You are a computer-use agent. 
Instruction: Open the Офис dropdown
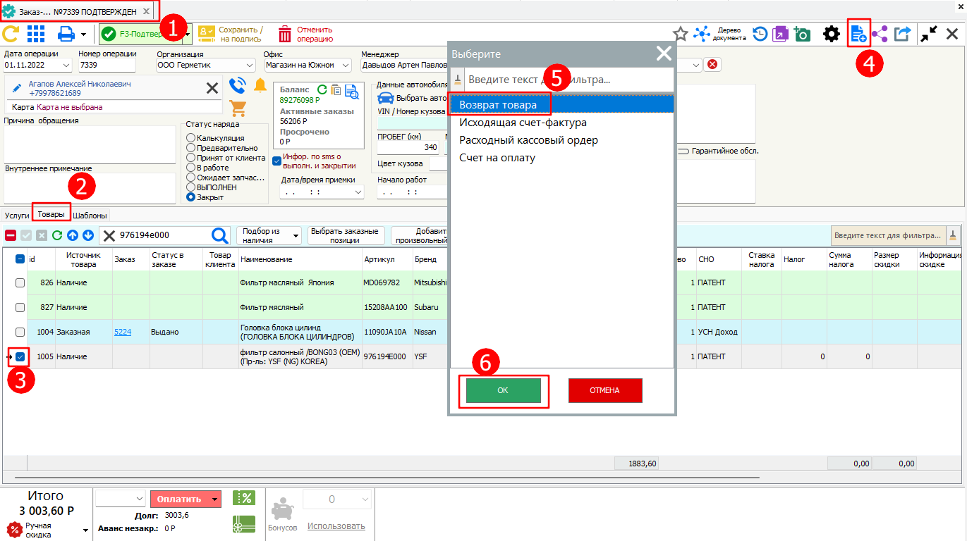[346, 66]
